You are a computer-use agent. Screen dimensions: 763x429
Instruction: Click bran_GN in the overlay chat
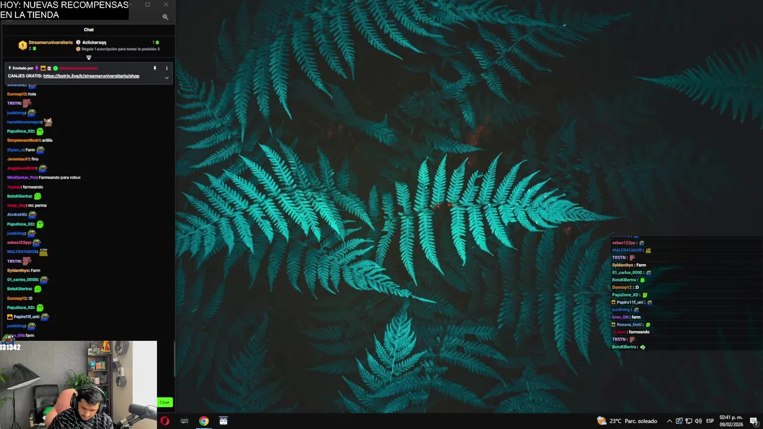[x=620, y=317]
